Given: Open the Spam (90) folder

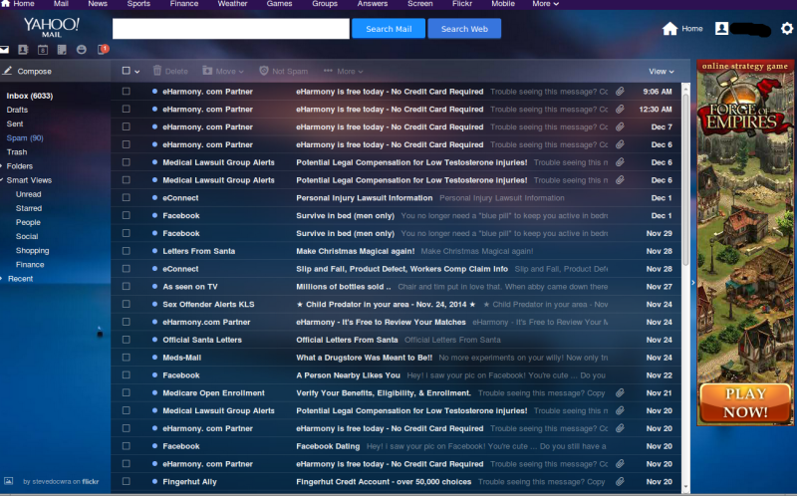Looking at the screenshot, I should 25,137.
